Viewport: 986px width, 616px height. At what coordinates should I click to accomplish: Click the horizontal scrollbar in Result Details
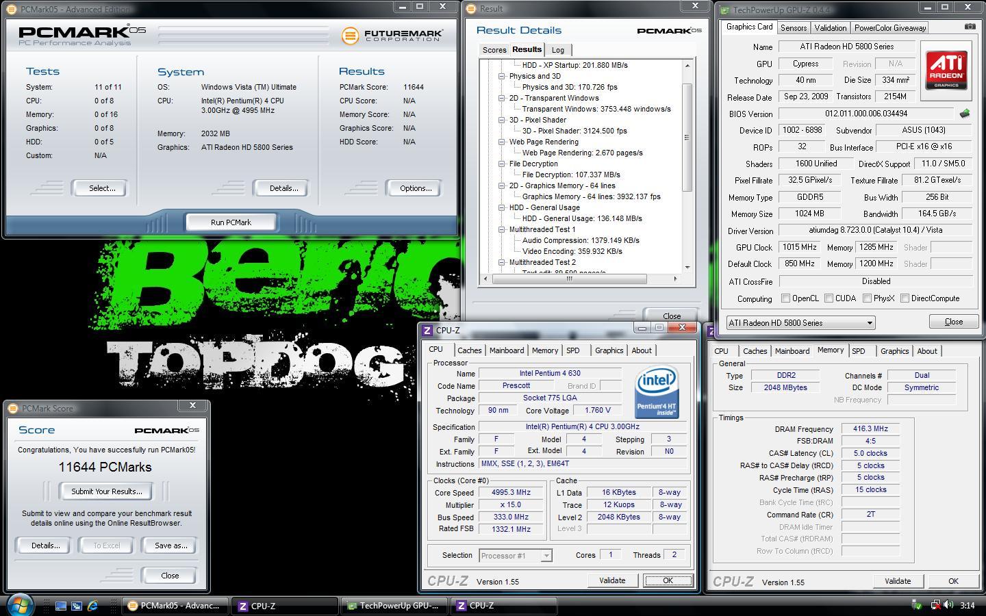pyautogui.click(x=570, y=279)
